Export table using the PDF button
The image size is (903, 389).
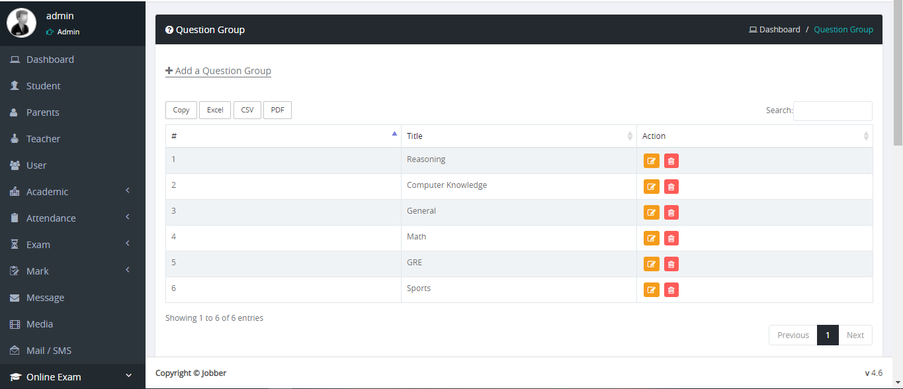click(x=277, y=110)
